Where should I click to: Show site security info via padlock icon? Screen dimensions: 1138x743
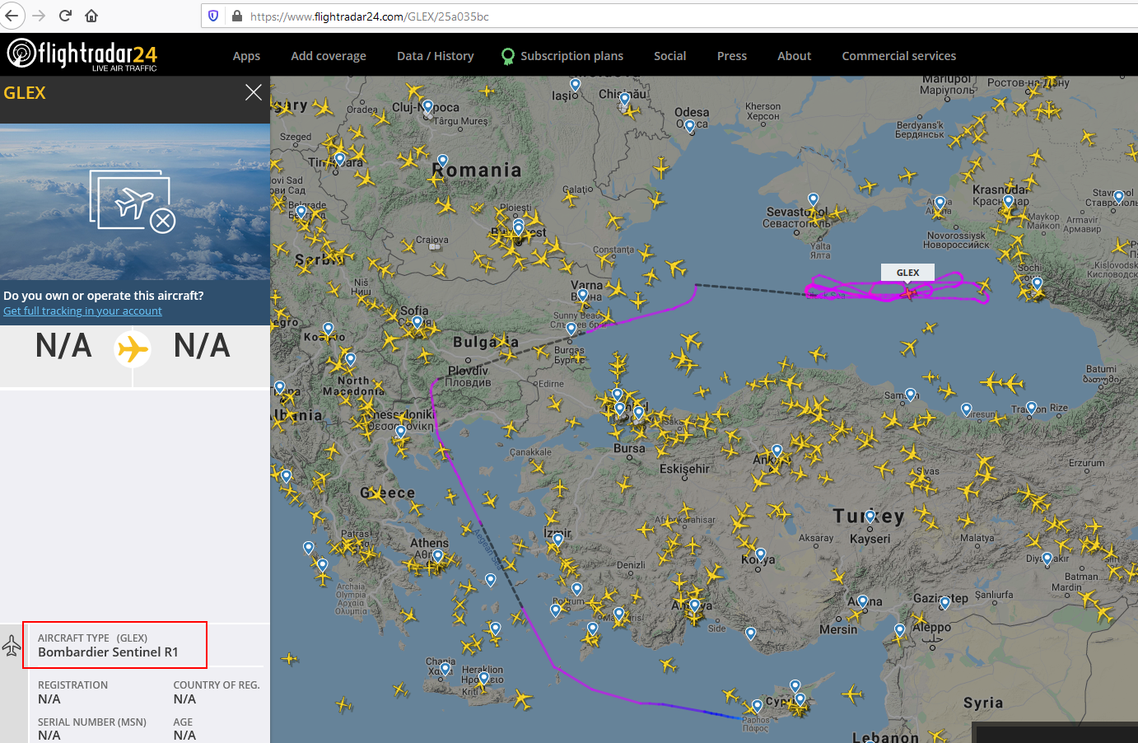click(237, 16)
